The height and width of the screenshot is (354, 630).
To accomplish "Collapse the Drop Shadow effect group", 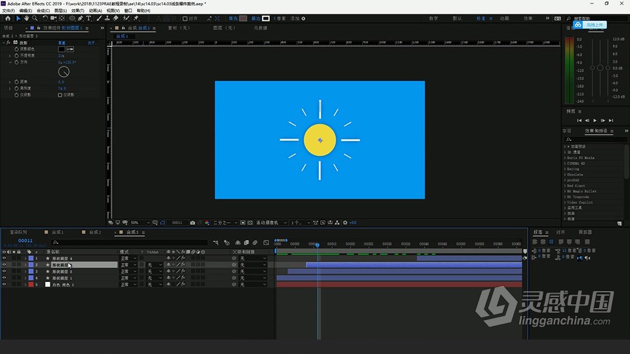I will pyautogui.click(x=4, y=43).
